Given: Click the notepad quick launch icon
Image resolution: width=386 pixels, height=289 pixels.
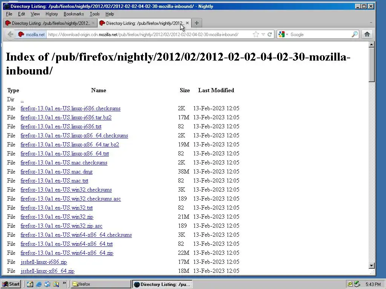Looking at the screenshot, I should point(30,284).
